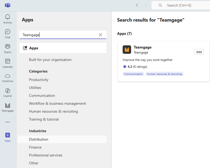Image resolution: width=210 pixels, height=168 pixels.
Task: Click the Communication tag on Teamgage card
Action: [x=133, y=74]
